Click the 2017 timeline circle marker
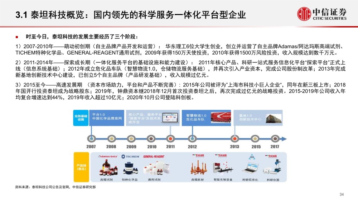The width and height of the screenshot is (358, 202). click(x=275, y=138)
